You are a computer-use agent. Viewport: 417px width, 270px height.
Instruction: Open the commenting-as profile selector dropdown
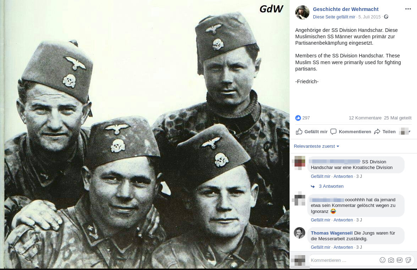405,131
